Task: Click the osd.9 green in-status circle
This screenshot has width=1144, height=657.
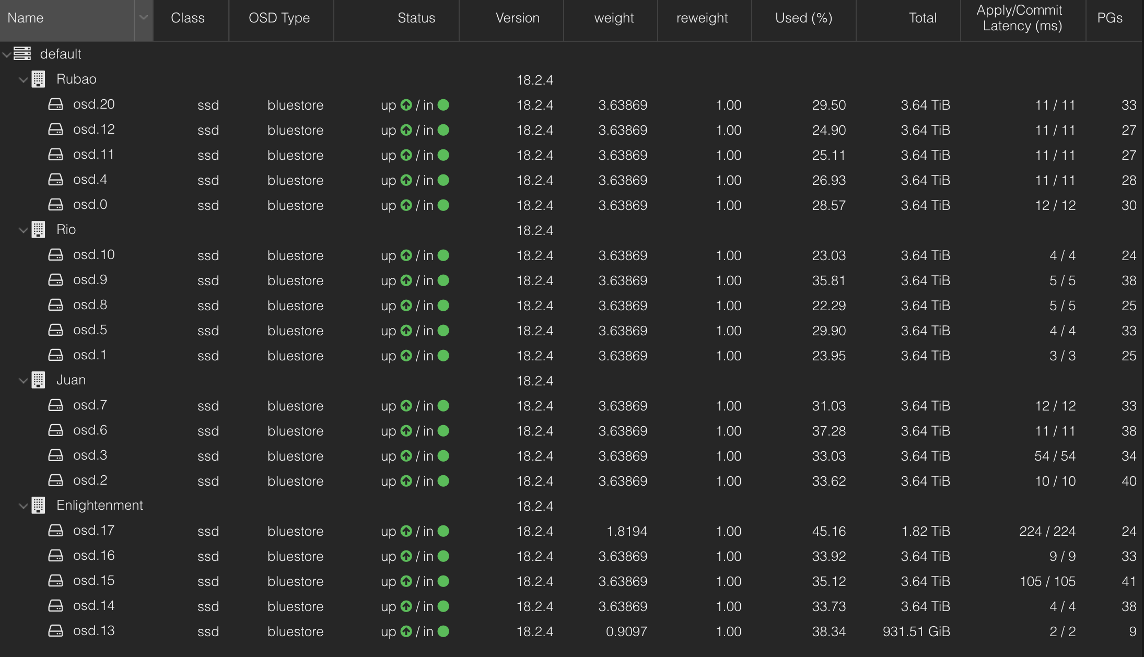Action: [443, 280]
